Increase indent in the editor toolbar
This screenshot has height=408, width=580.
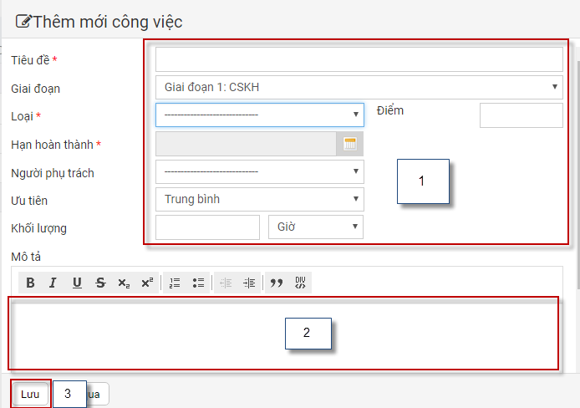coord(249,283)
